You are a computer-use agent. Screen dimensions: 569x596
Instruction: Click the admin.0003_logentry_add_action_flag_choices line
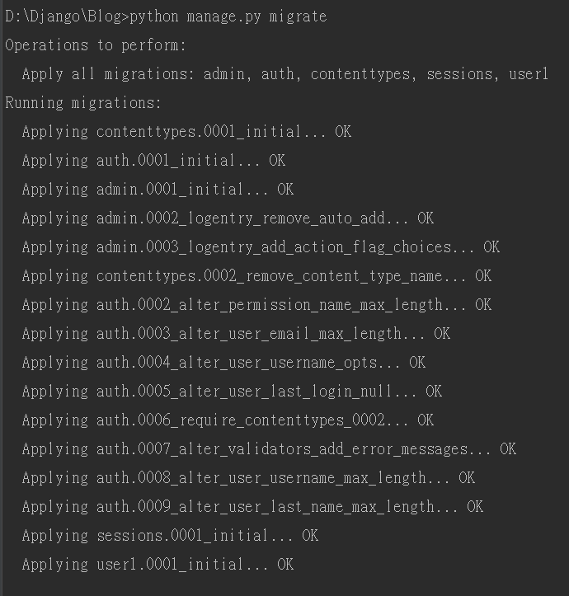tap(261, 247)
